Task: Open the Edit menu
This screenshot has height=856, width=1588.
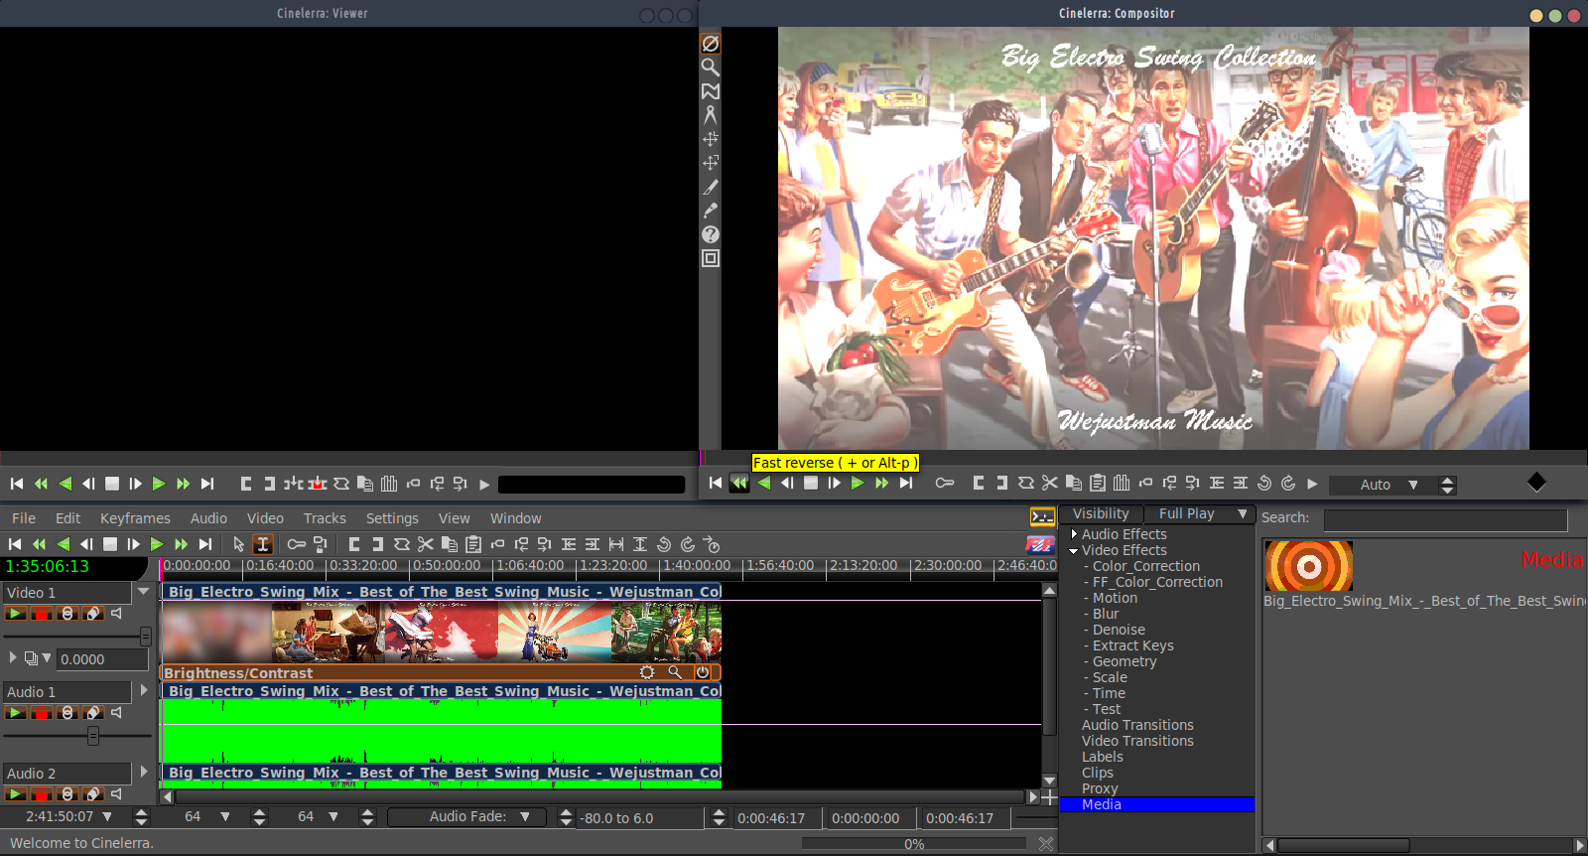Action: (x=68, y=518)
